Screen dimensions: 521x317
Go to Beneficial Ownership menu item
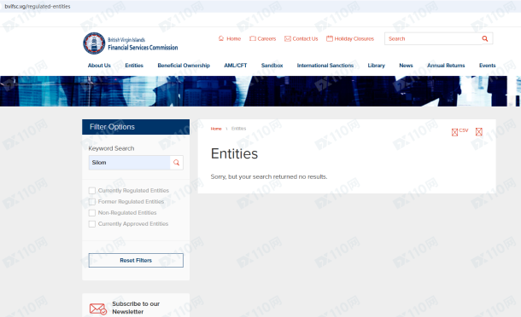click(x=184, y=66)
